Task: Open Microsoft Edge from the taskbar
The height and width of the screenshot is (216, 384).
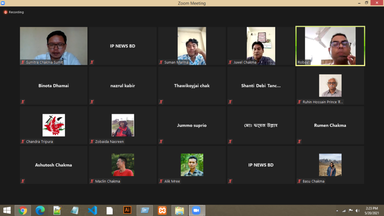Action: (x=40, y=210)
